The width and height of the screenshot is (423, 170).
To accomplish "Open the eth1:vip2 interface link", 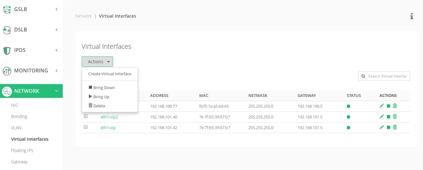I will 109,117.
